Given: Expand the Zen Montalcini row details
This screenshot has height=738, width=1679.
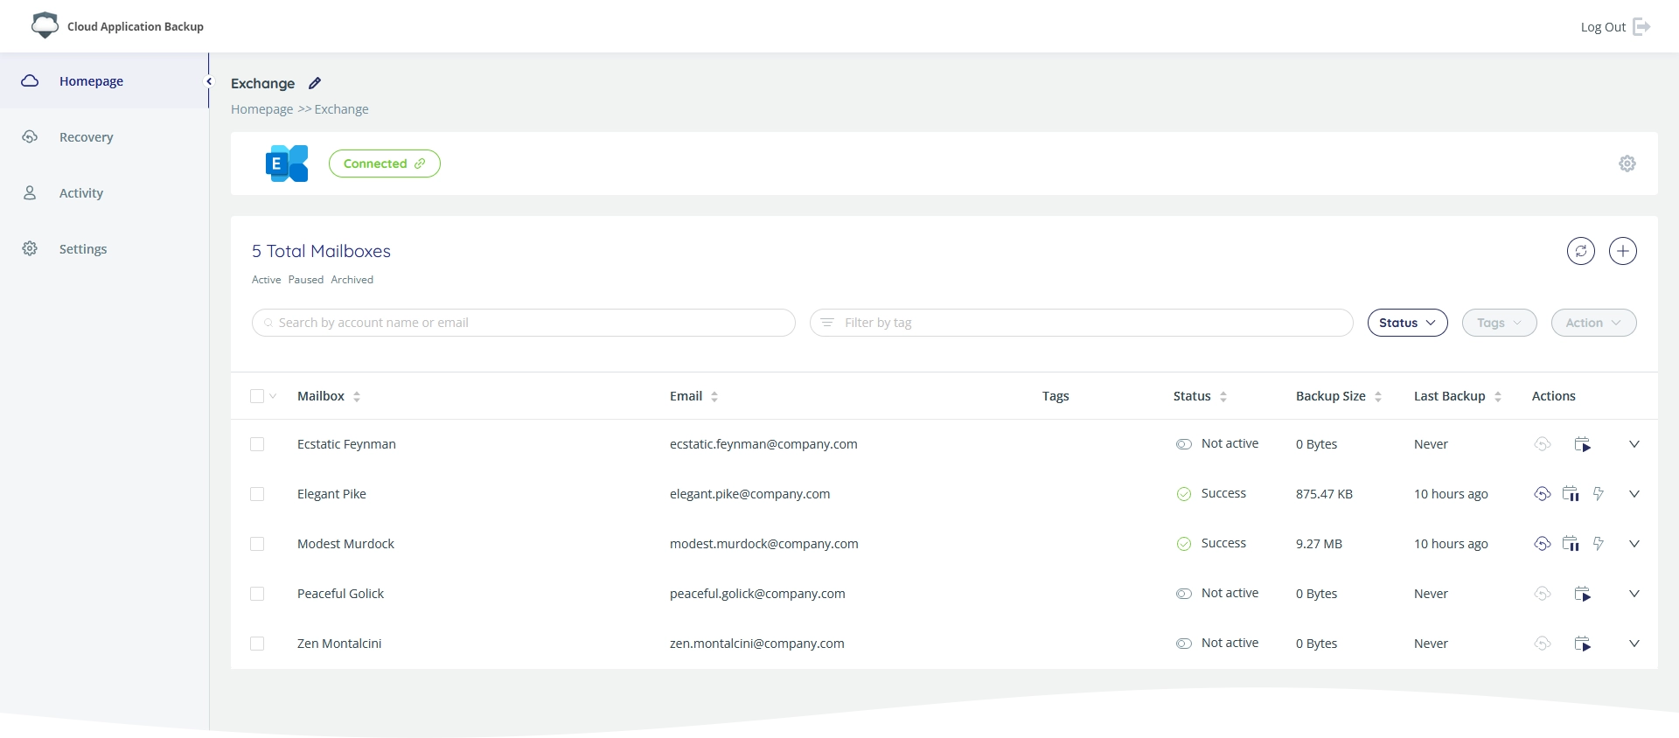Looking at the screenshot, I should [1634, 644].
